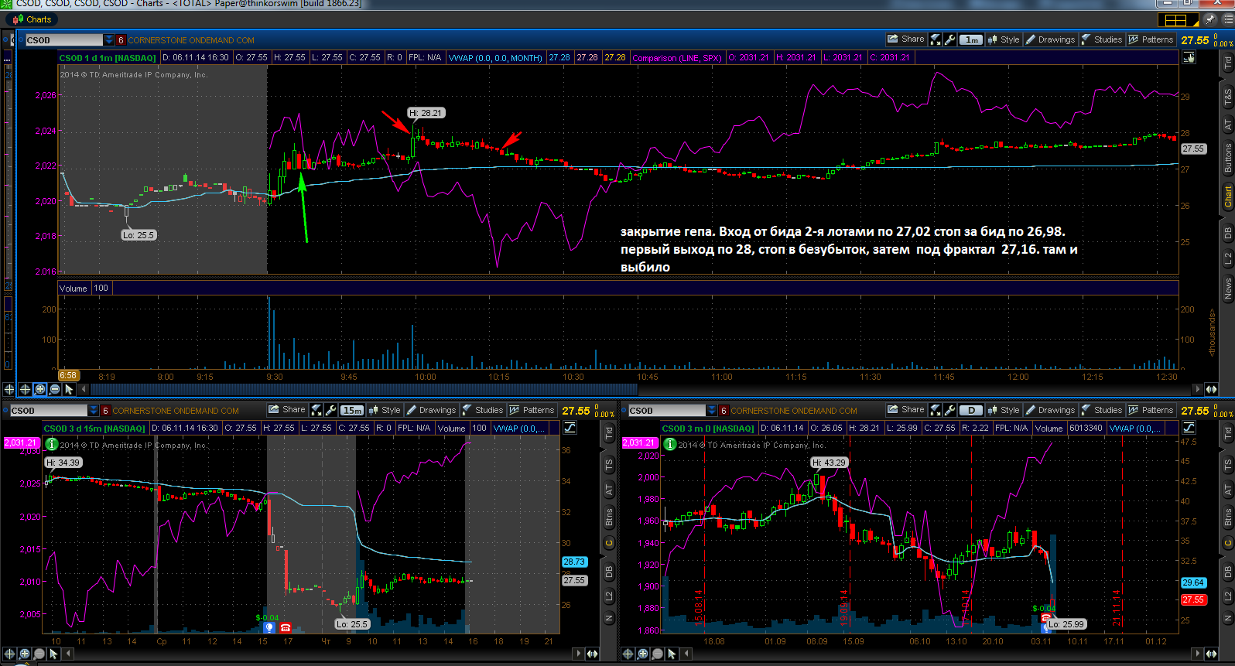The image size is (1235, 666).
Task: Click Drawings button in top chart toolbar
Action: pos(1050,39)
